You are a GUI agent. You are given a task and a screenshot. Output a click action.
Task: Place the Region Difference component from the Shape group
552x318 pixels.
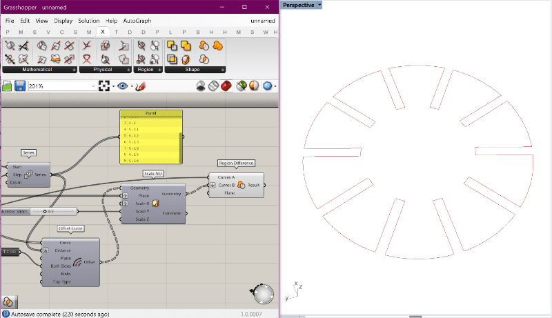[x=204, y=46]
